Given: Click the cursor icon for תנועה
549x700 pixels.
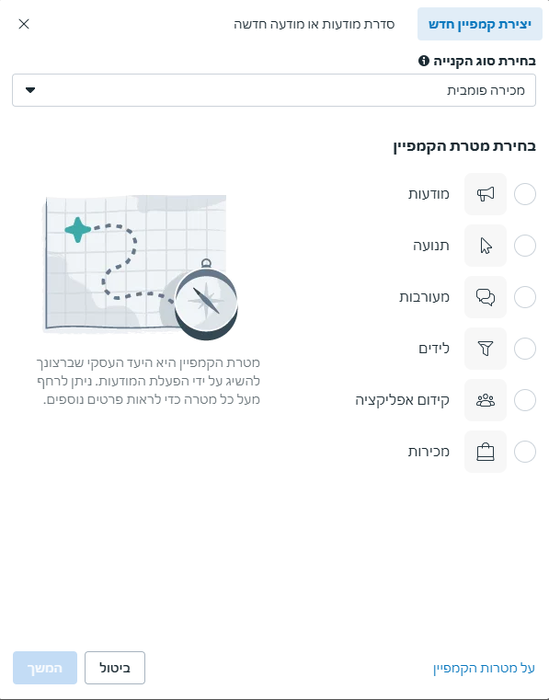Looking at the screenshot, I should pos(486,246).
